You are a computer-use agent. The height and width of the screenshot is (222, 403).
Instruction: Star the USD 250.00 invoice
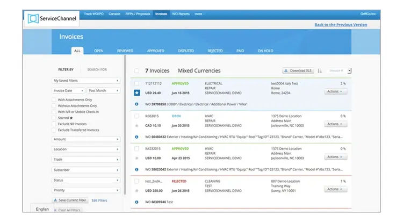(x=136, y=191)
